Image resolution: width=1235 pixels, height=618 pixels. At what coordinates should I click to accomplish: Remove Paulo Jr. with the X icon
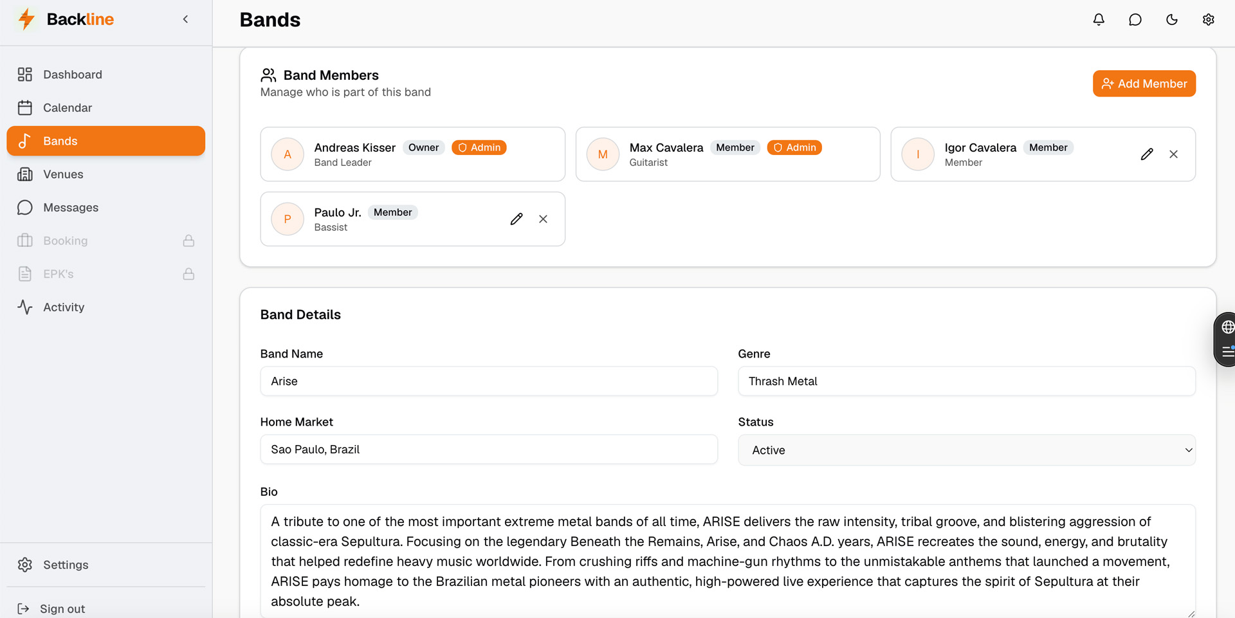click(x=544, y=219)
